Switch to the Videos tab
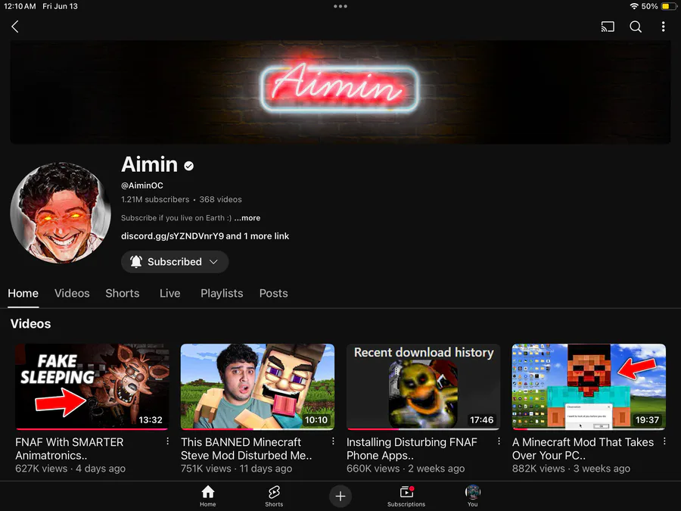 pos(72,293)
